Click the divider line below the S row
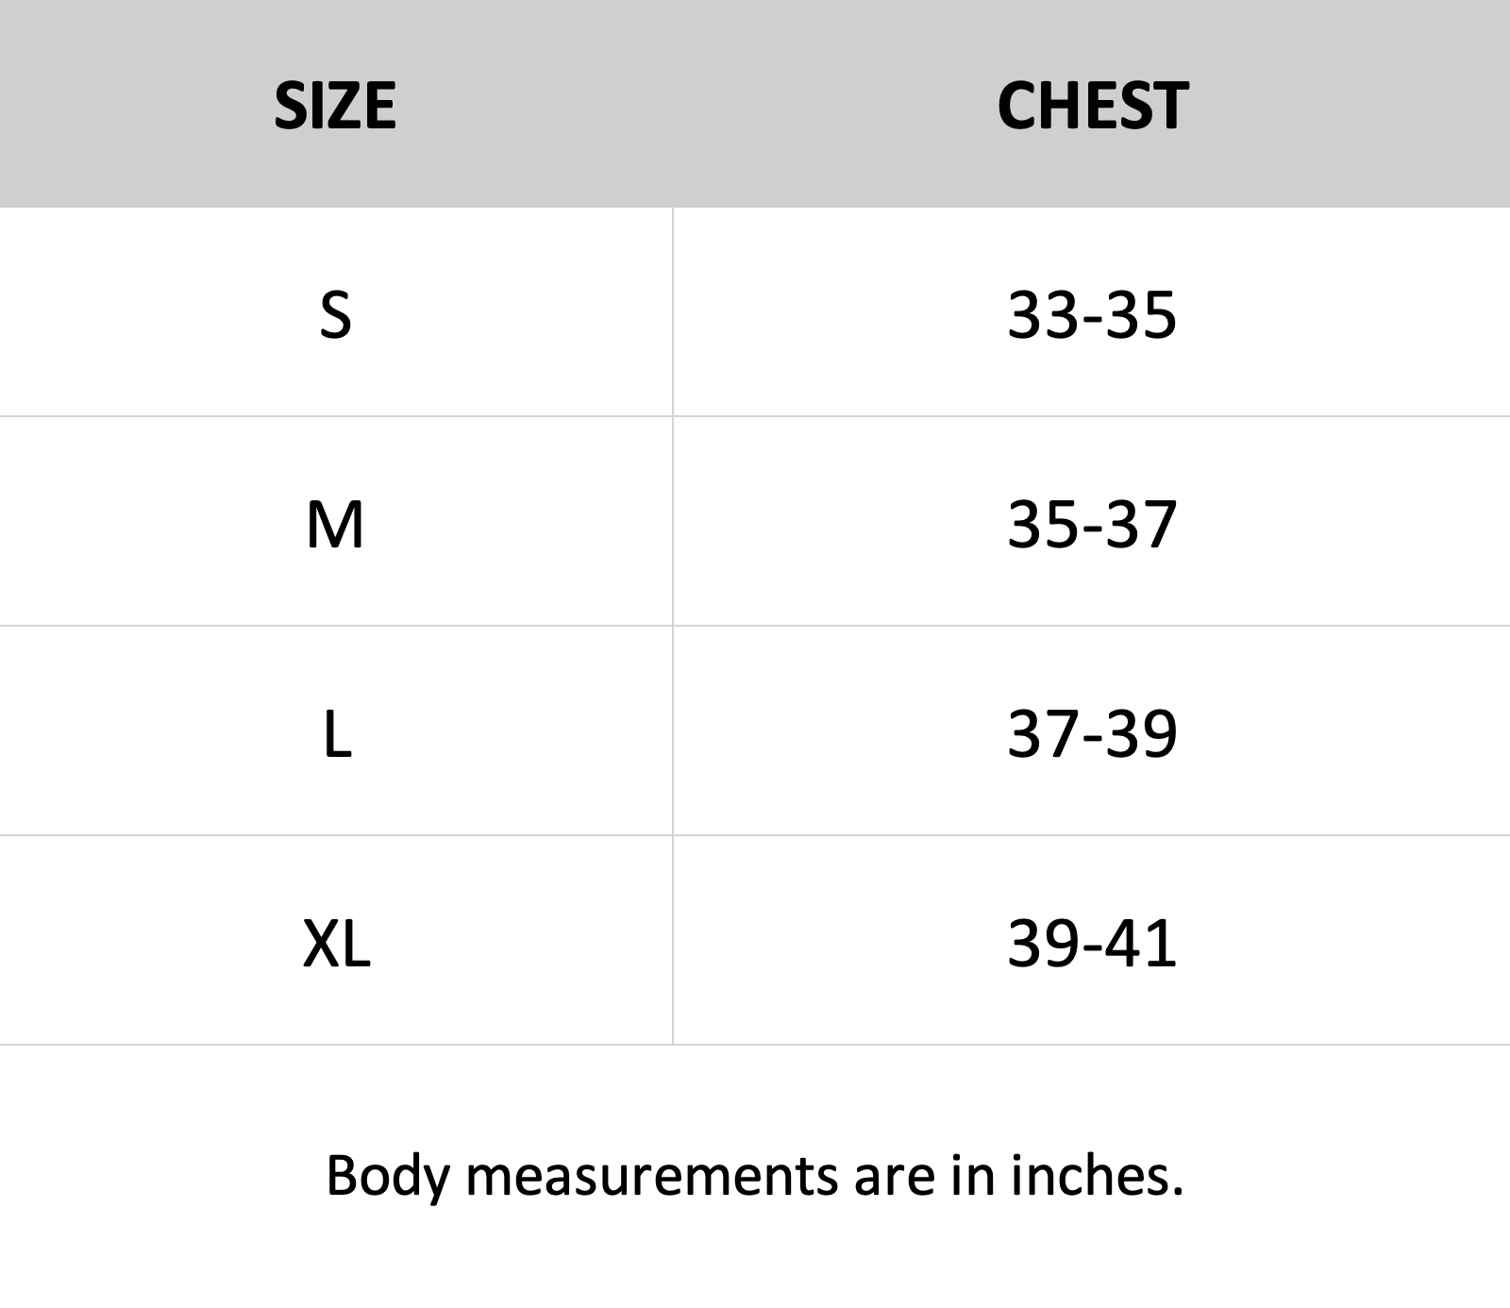This screenshot has width=1510, height=1308. pyautogui.click(x=755, y=416)
